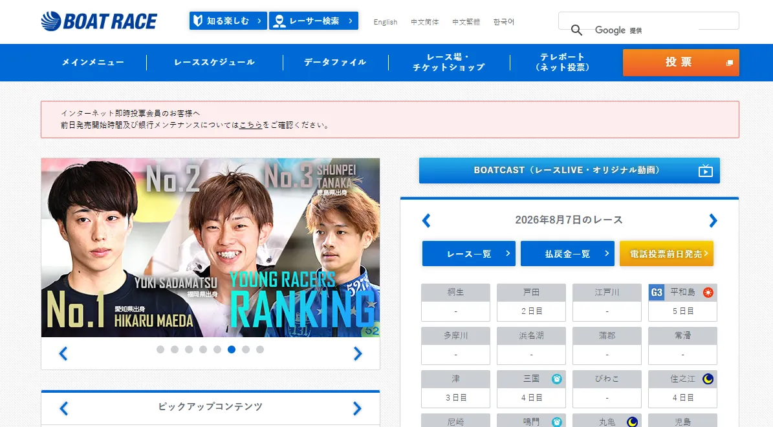This screenshot has width=773, height=427.
Task: Open 尼崎 venue cell
Action: [455, 421]
